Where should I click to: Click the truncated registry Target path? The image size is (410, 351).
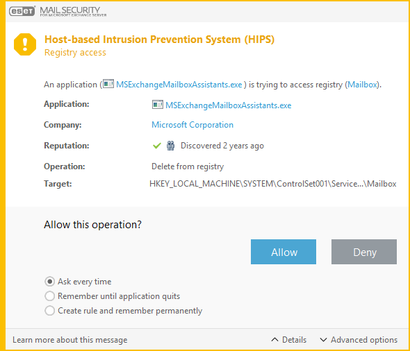[272, 184]
